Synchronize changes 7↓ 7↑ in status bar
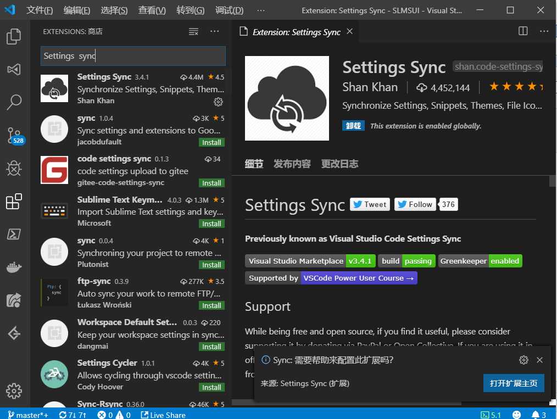This screenshot has height=419, width=557. pos(73,415)
